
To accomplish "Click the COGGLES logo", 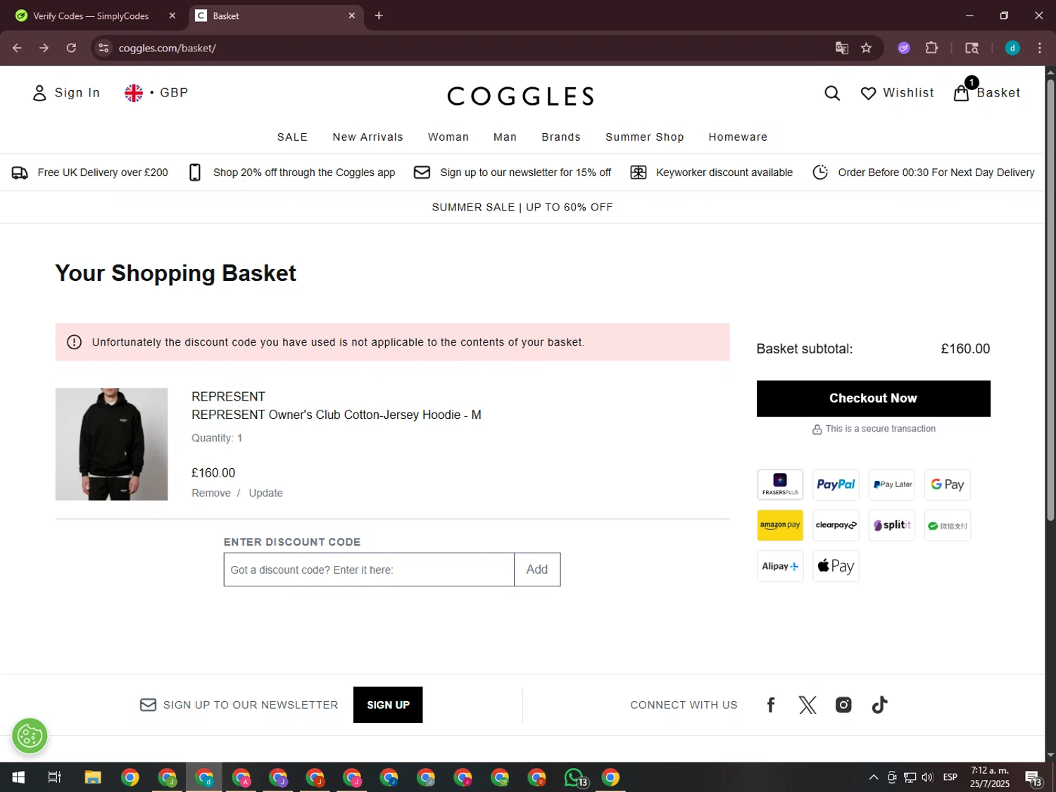I will (521, 96).
